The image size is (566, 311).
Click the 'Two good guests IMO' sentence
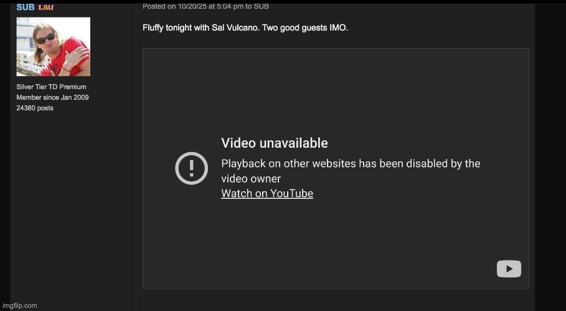pos(305,28)
